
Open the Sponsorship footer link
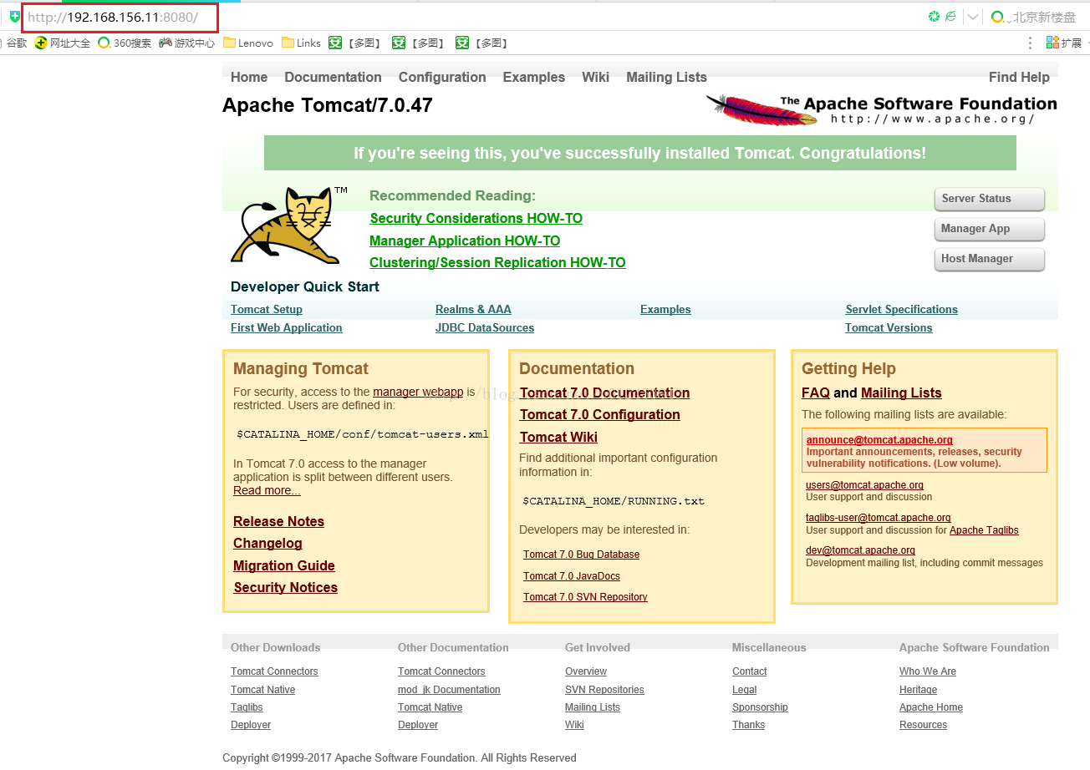[760, 707]
